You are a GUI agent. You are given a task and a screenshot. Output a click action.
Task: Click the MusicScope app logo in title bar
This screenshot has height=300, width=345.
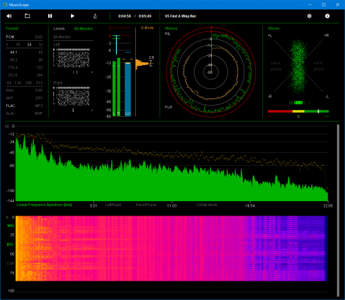5,5
